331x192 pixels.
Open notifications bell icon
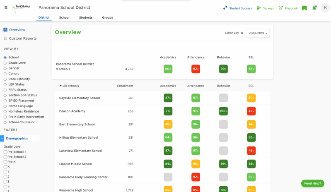[x=314, y=8]
